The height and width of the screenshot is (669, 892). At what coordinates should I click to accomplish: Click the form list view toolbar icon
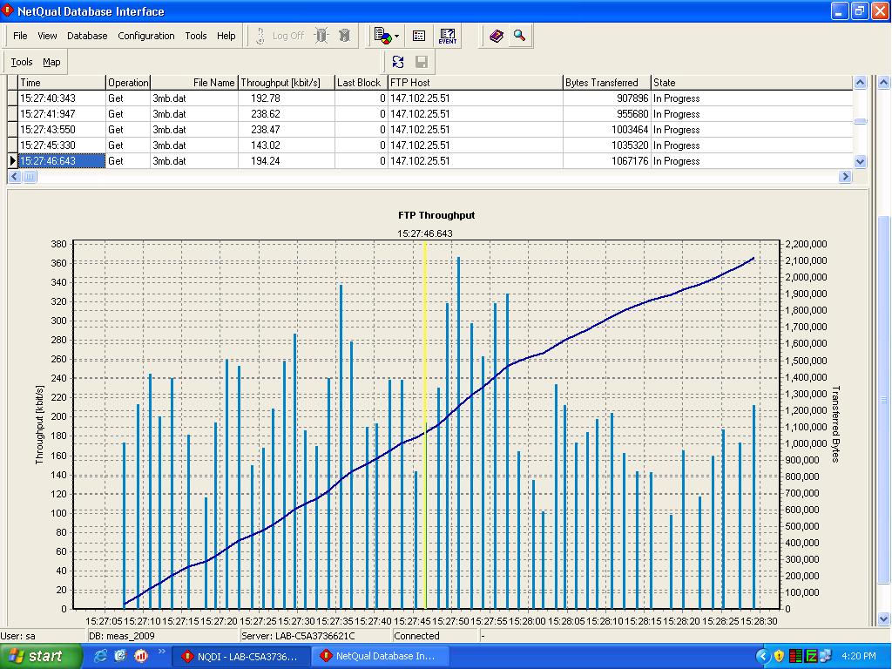pos(419,36)
